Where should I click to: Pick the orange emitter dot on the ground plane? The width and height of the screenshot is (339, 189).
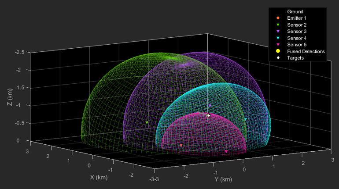pyautogui.click(x=181, y=145)
